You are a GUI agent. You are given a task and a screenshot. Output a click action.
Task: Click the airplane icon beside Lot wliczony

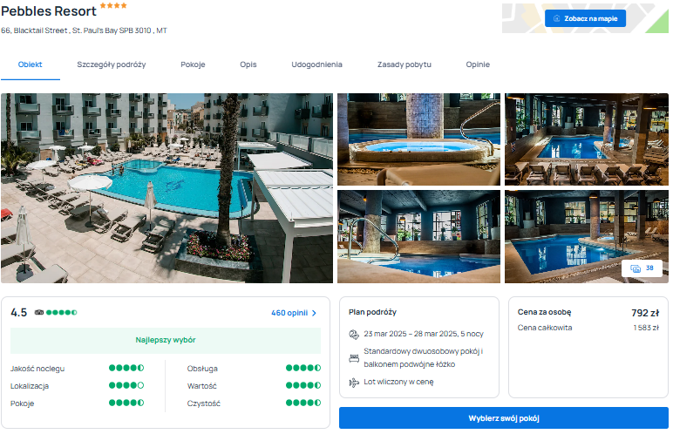coord(354,382)
